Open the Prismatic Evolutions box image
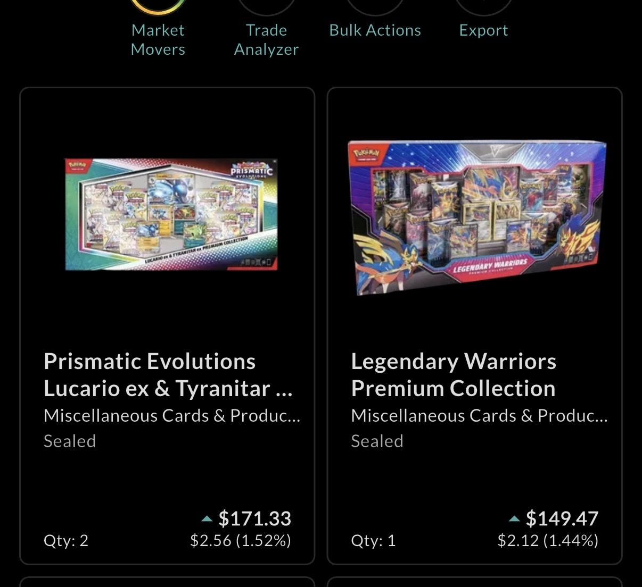The height and width of the screenshot is (587, 642). coord(171,214)
